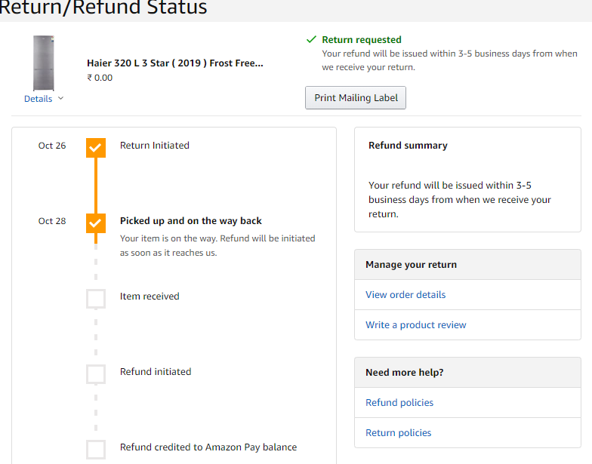592x464 pixels.
Task: Click the Haier 320 L 3 Star product title
Action: [x=175, y=63]
